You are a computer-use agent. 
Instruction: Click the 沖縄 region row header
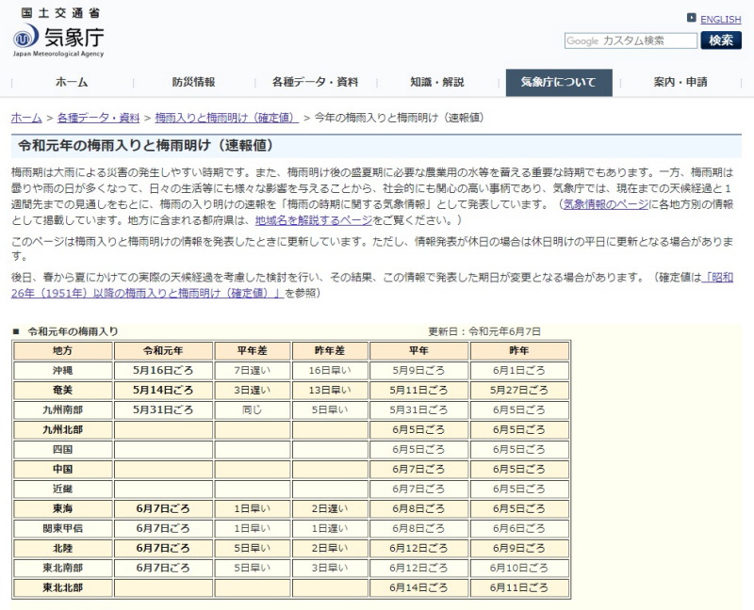click(x=62, y=371)
